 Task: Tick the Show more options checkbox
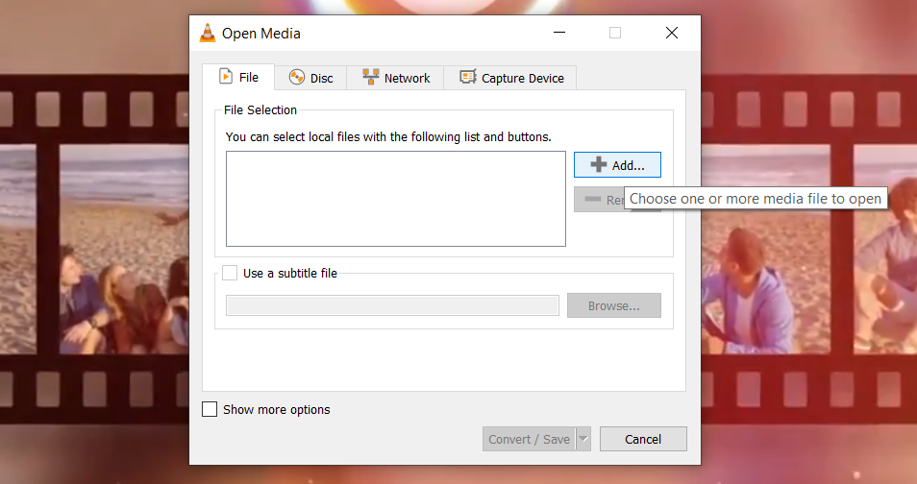[210, 409]
